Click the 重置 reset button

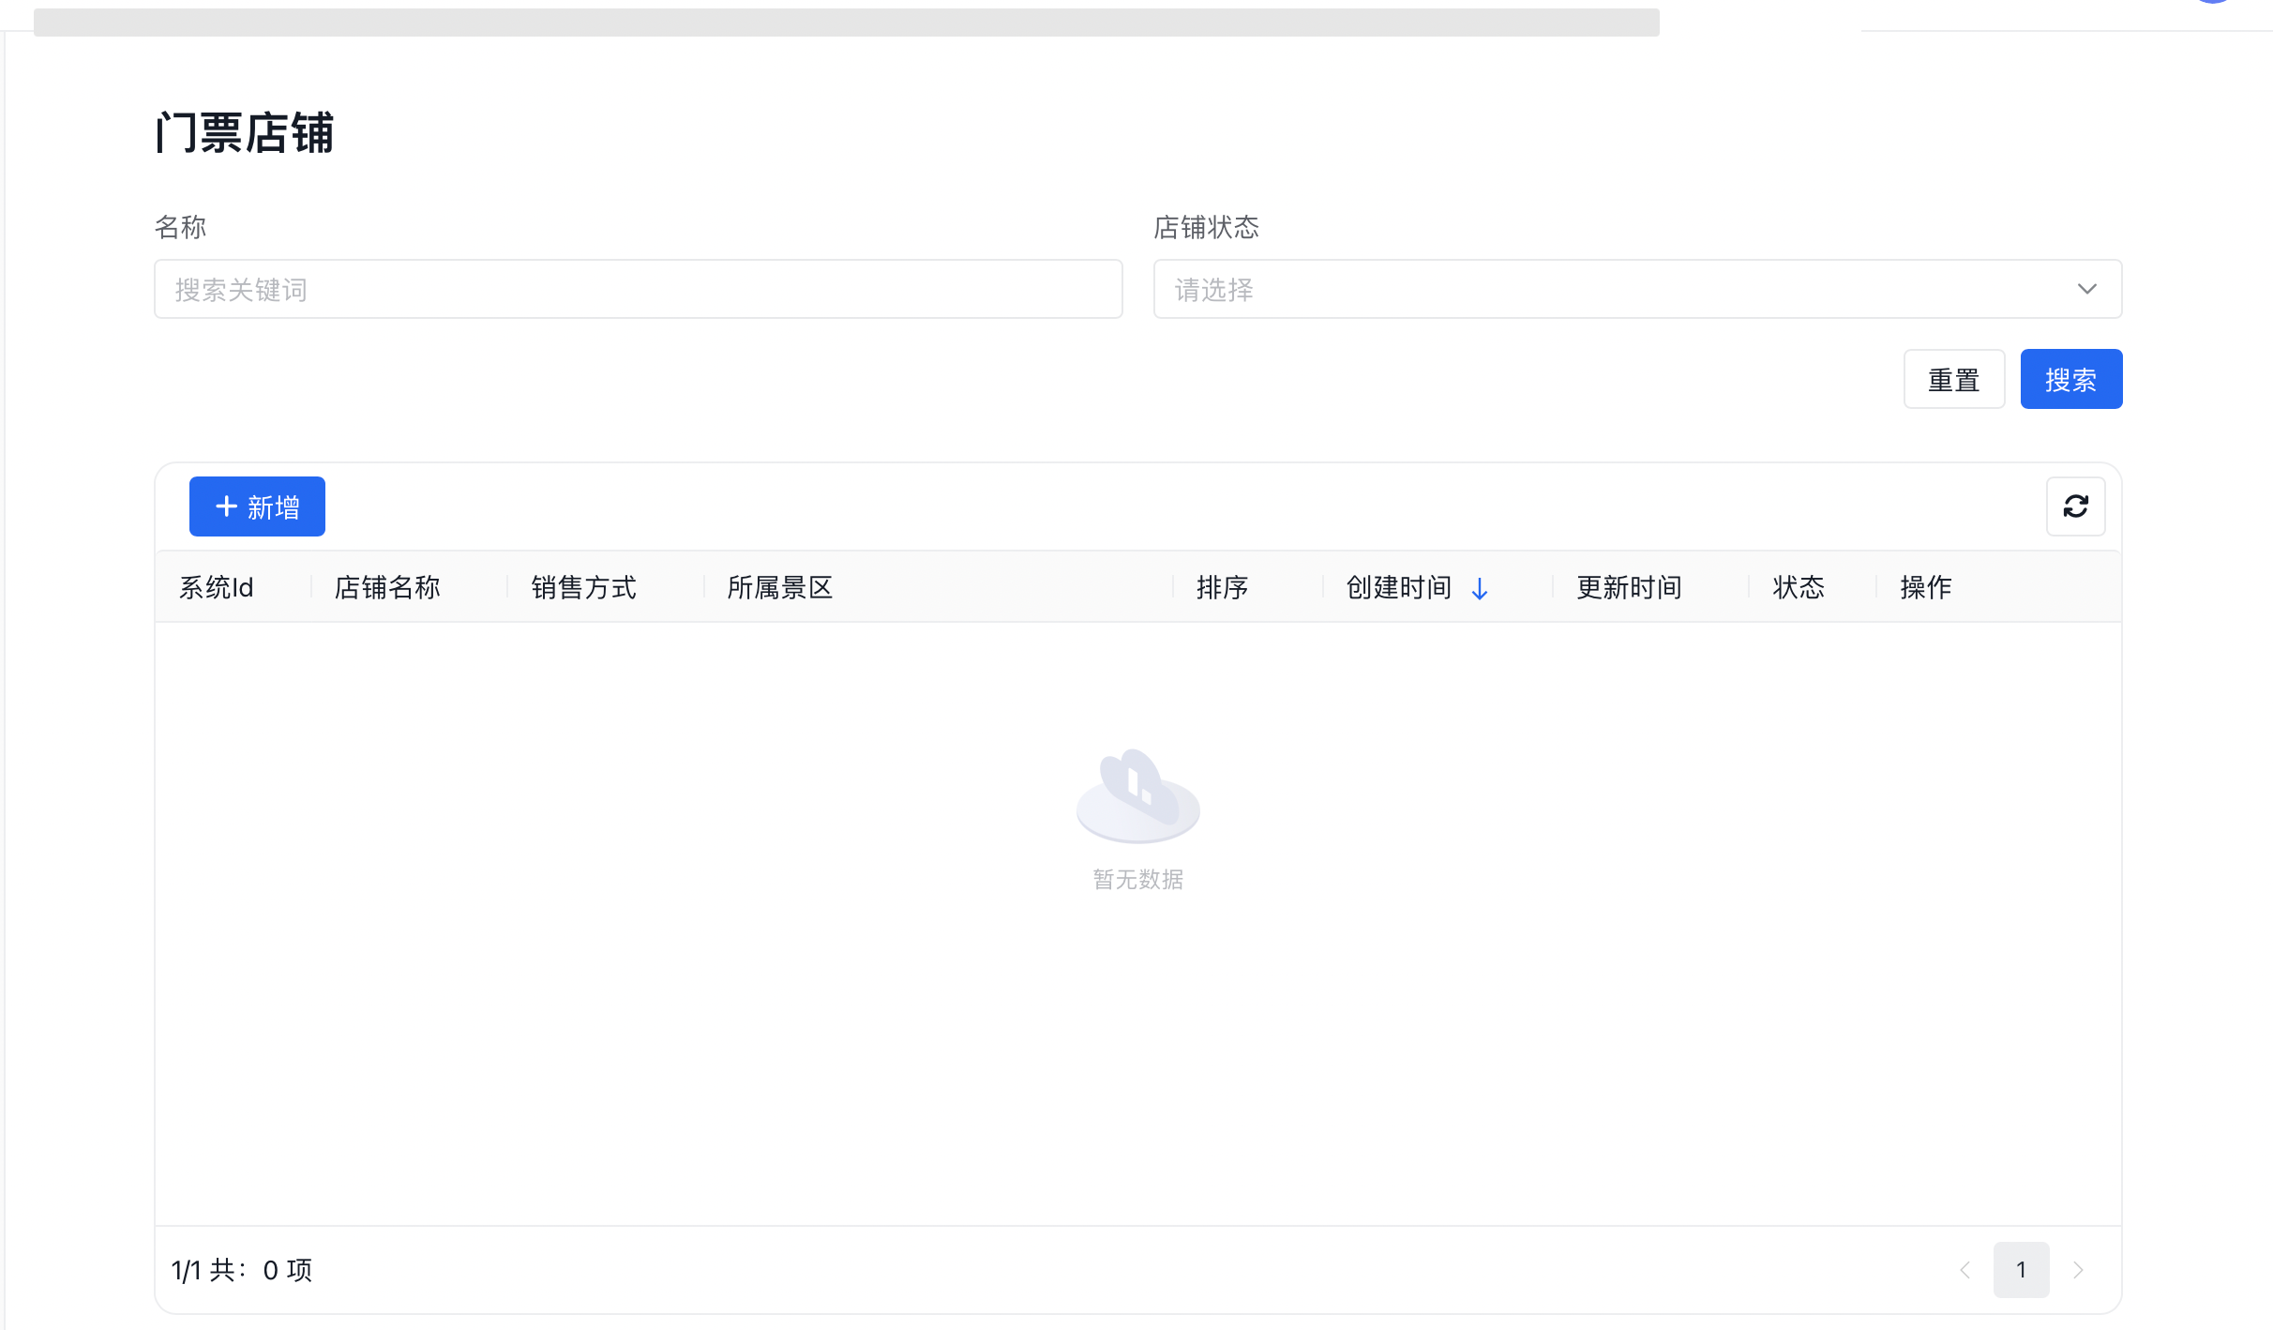[1954, 379]
